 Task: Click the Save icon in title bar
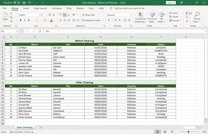coord(24,3)
